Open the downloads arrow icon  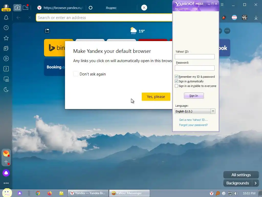(x=256, y=18)
